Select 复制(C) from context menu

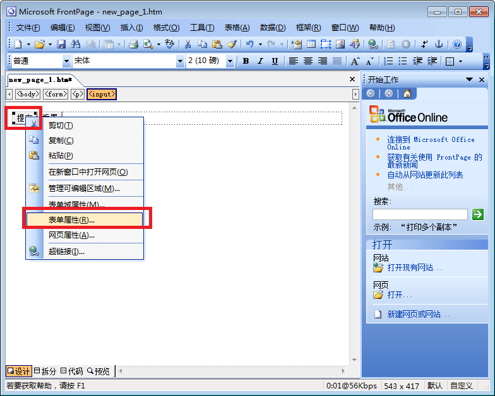pos(85,140)
